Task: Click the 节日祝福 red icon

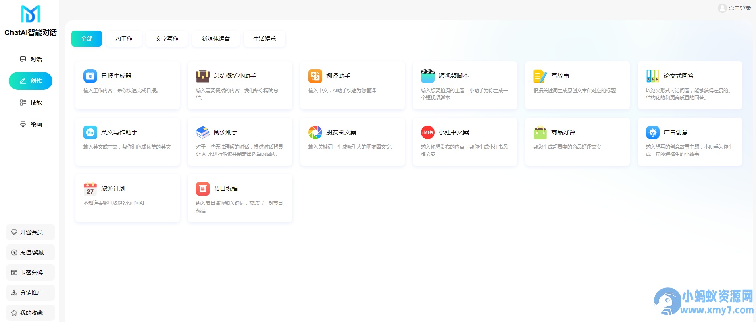Action: (x=202, y=188)
